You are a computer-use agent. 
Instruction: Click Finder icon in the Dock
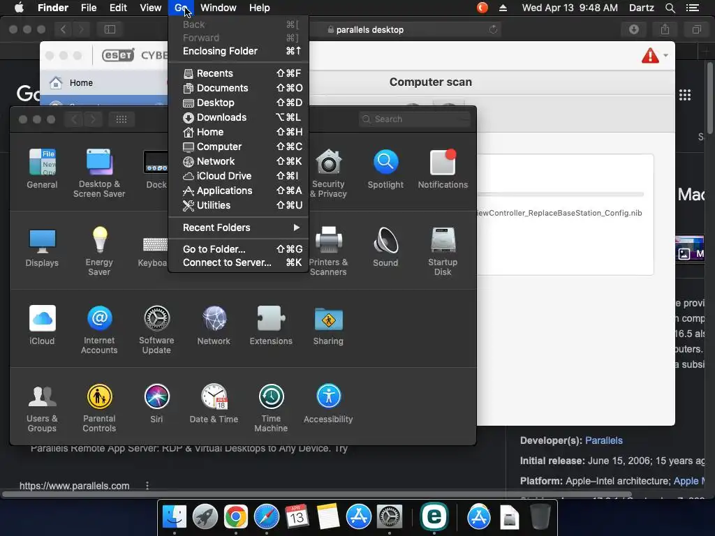[175, 517]
